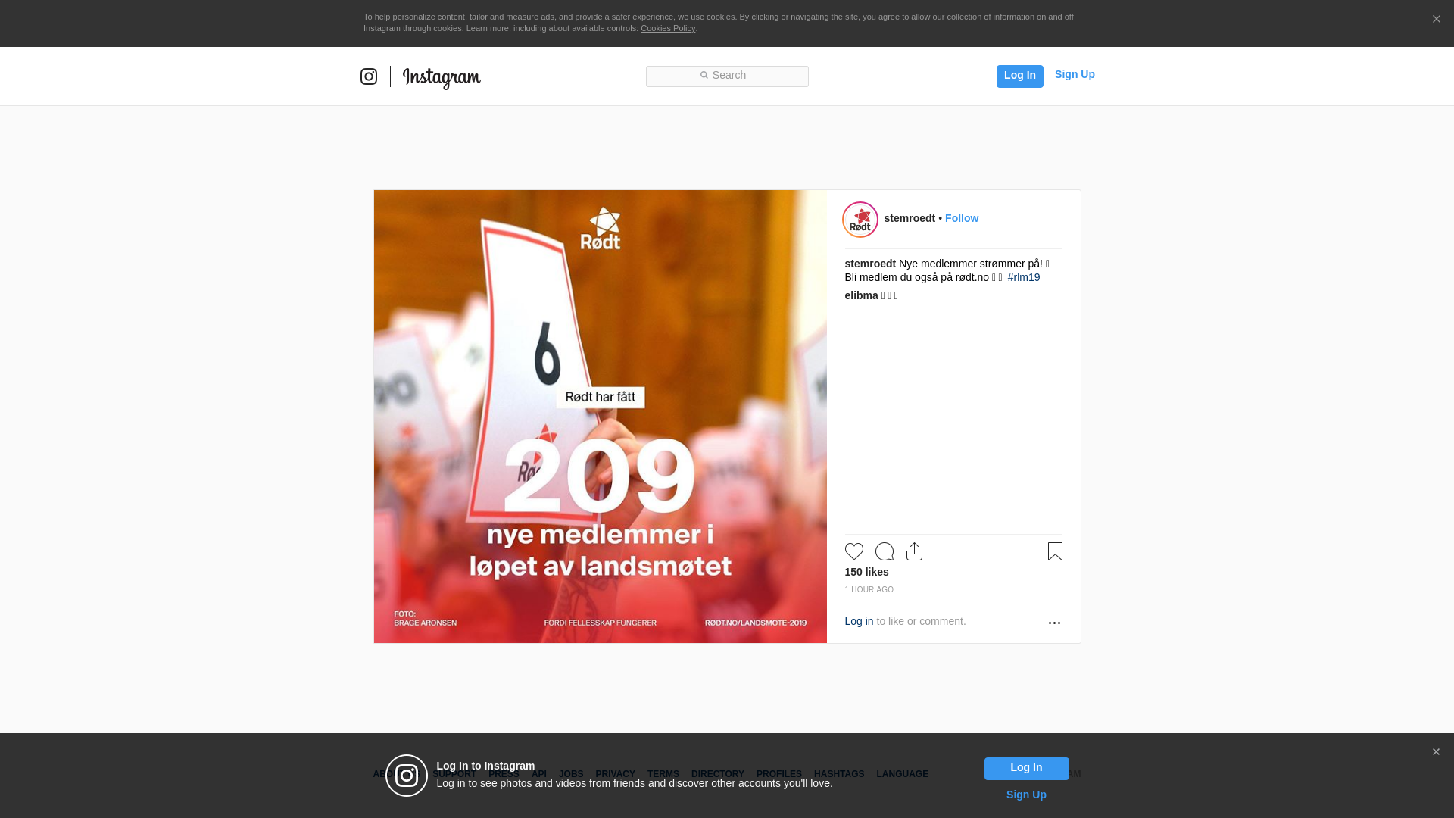Click Sign Up on the bottom banner
The width and height of the screenshot is (1454, 818).
pos(1026,795)
